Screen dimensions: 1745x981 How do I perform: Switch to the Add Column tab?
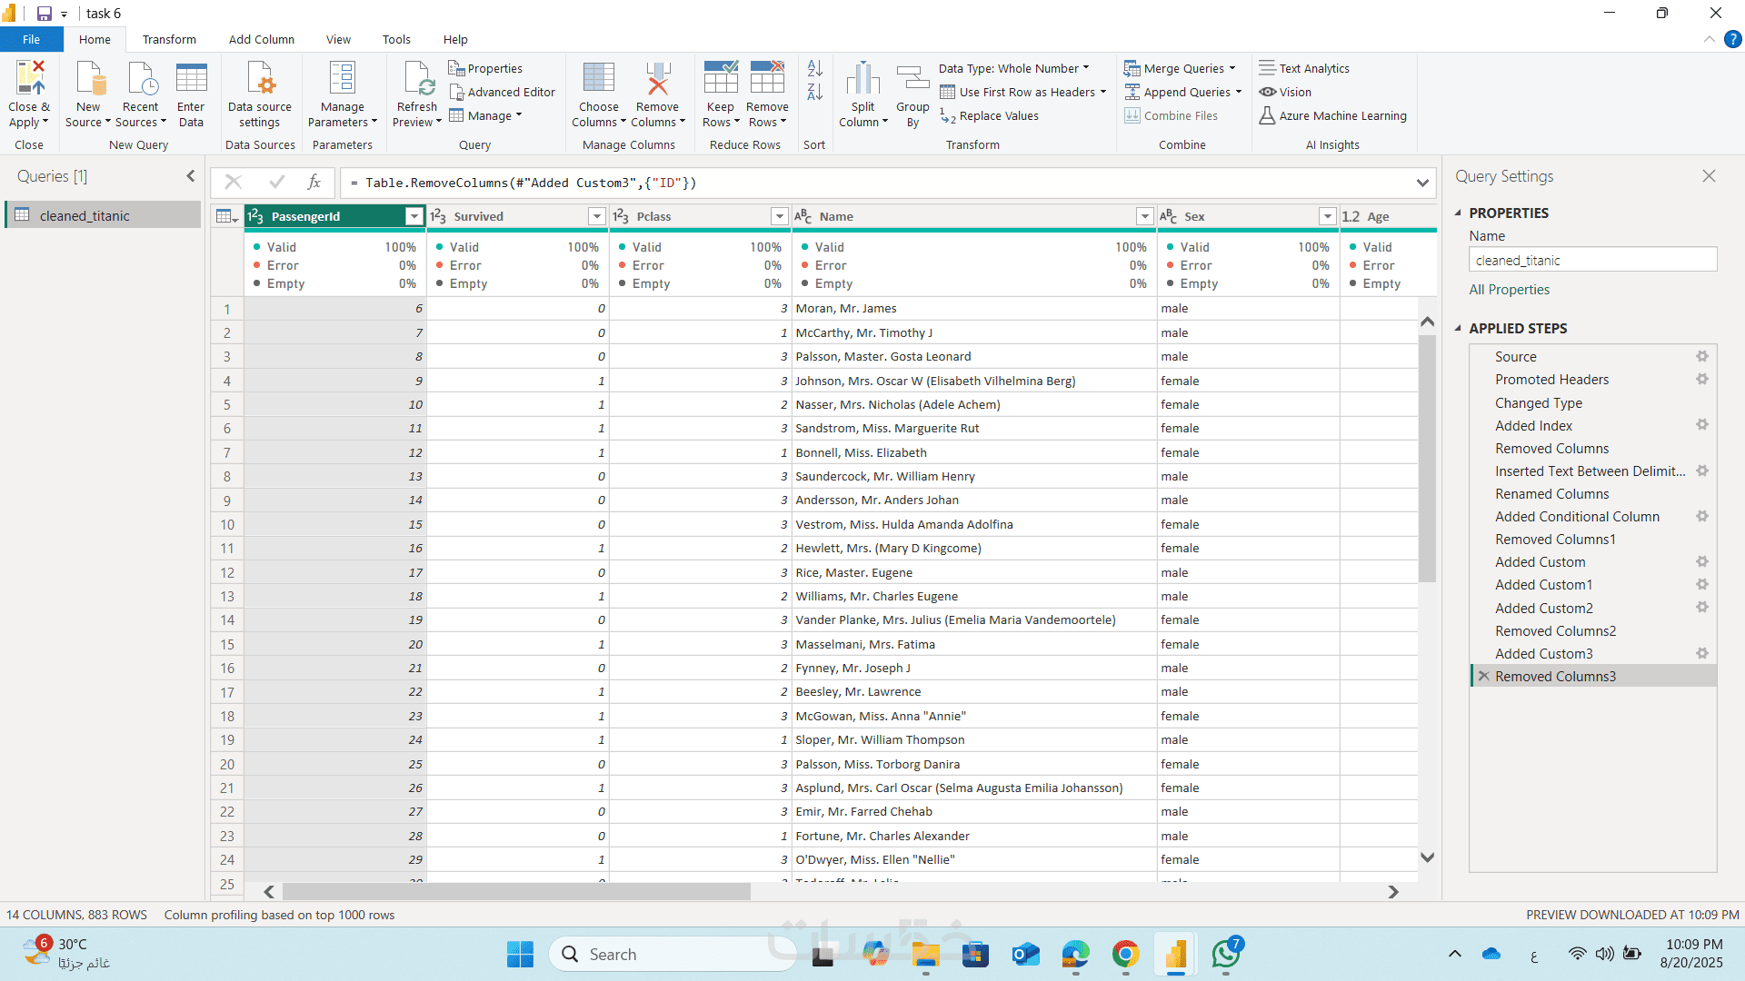[261, 39]
